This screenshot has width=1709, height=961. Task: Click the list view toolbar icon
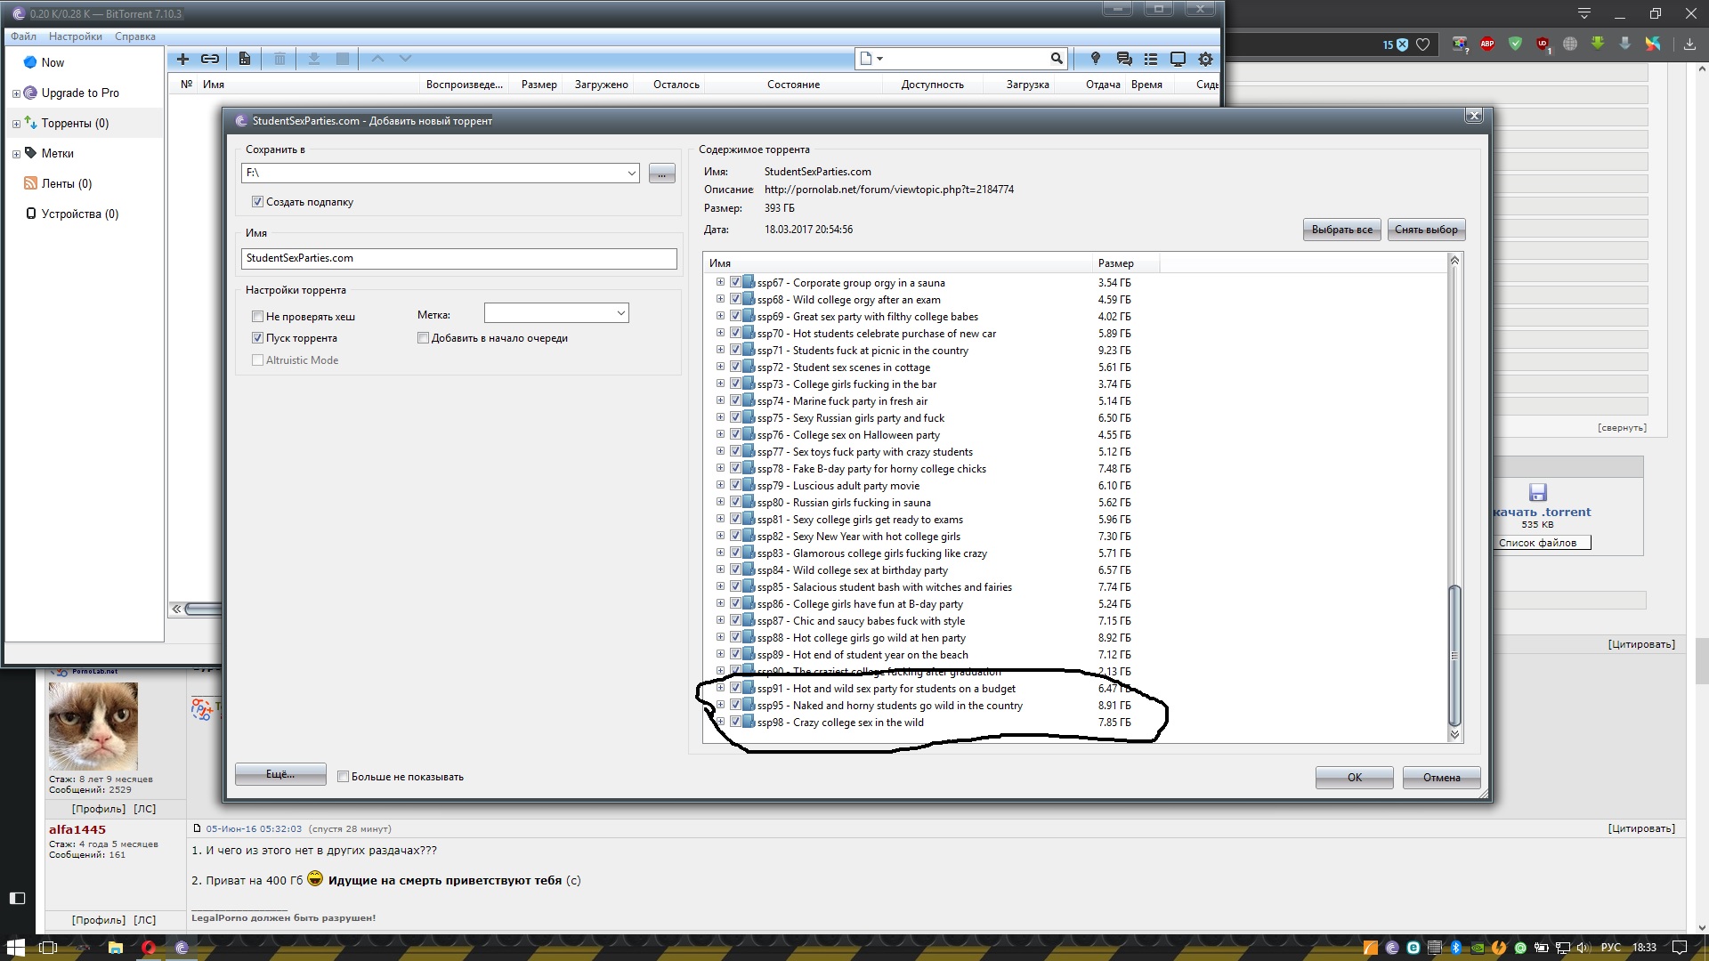coord(1151,59)
